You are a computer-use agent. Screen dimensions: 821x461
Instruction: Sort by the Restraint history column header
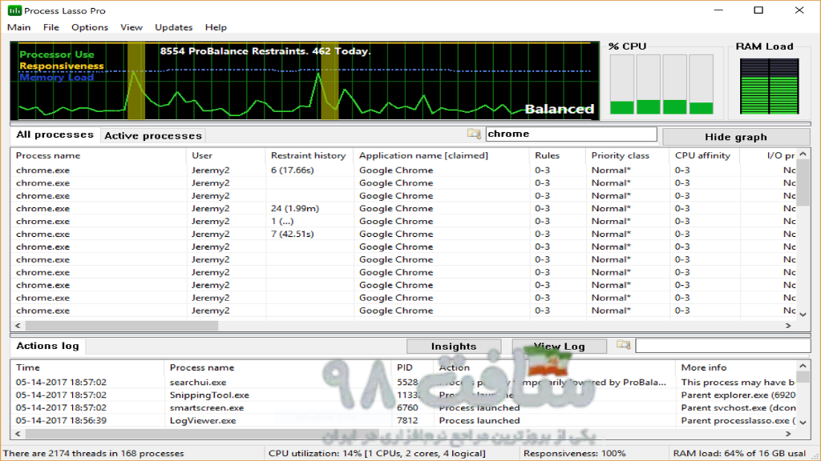point(309,155)
